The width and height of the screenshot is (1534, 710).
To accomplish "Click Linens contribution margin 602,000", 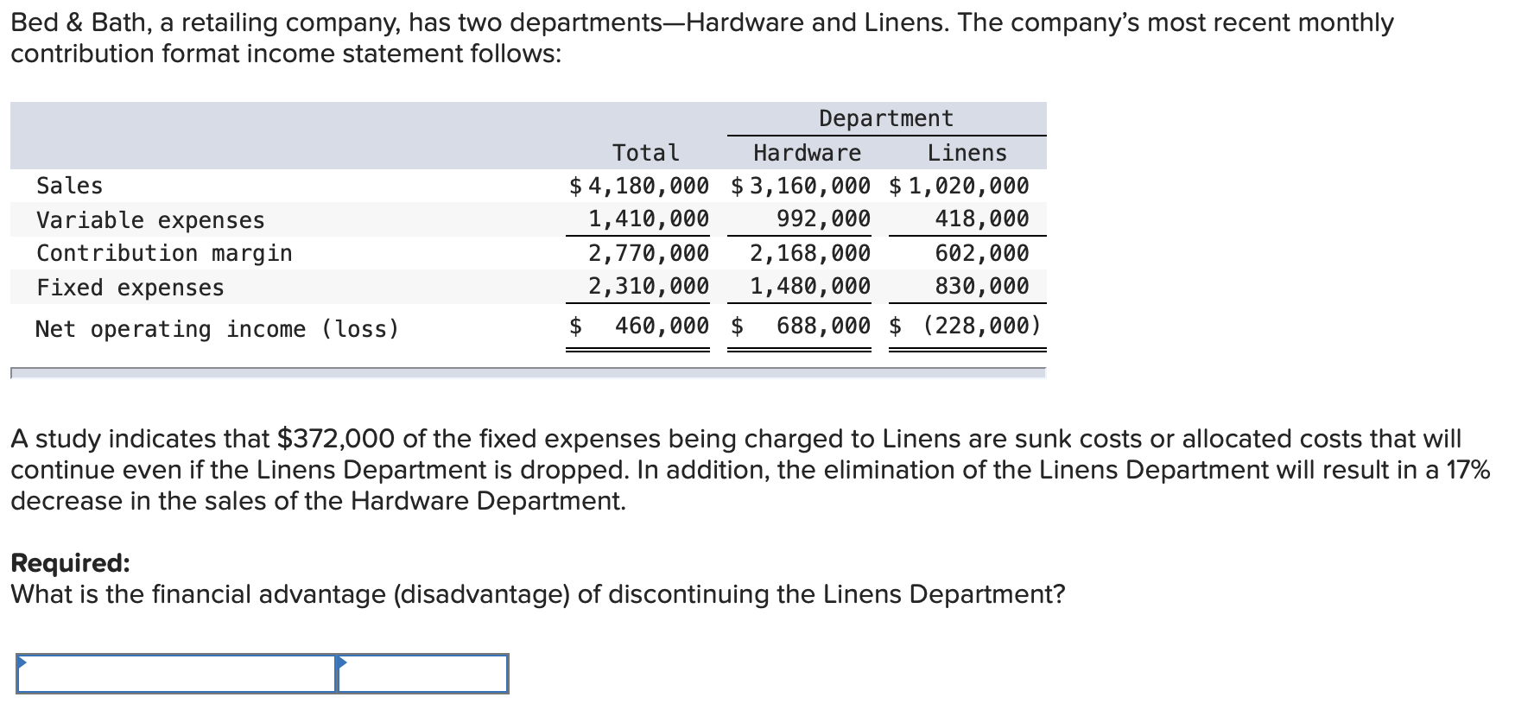I will coord(982,253).
